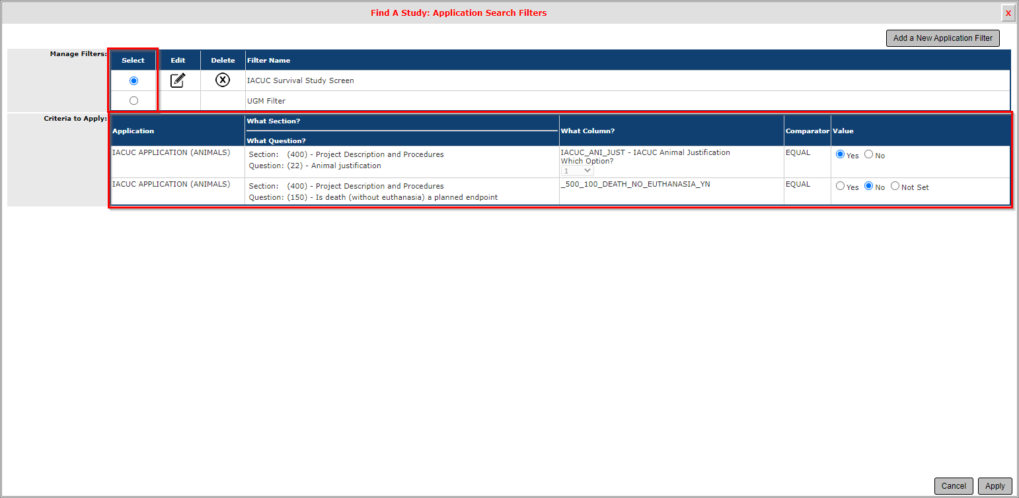This screenshot has width=1019, height=498.
Task: Delete the IACUC Survival Study Screen filter
Action: pos(223,80)
